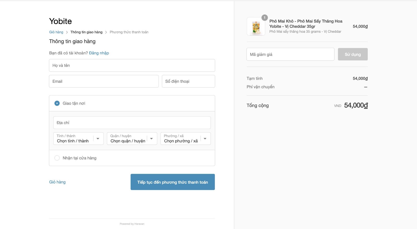This screenshot has width=417, height=229.
Task: Click the Giỏ hàng breadcrumb link
Action: [56, 32]
